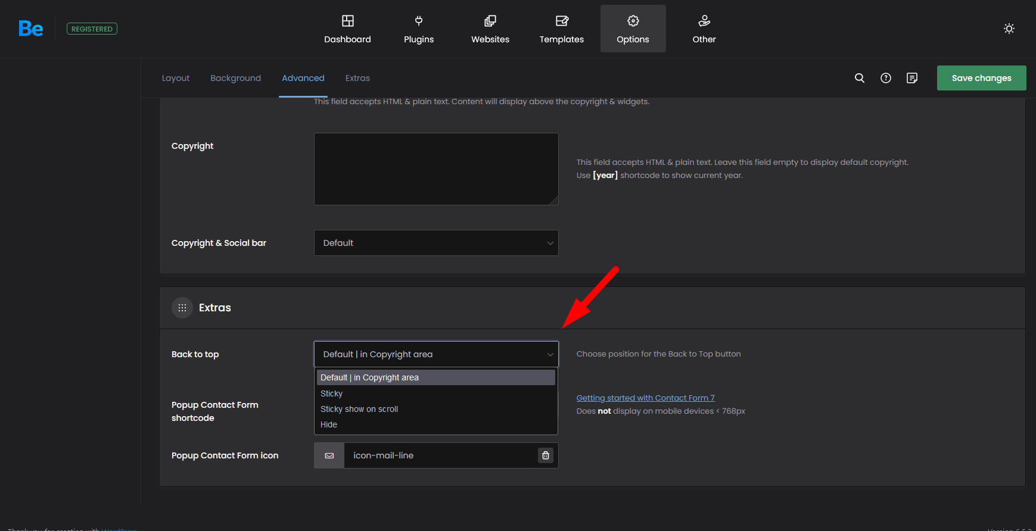Open the Copyright & Social bar dropdown
The width and height of the screenshot is (1036, 531).
tap(436, 243)
